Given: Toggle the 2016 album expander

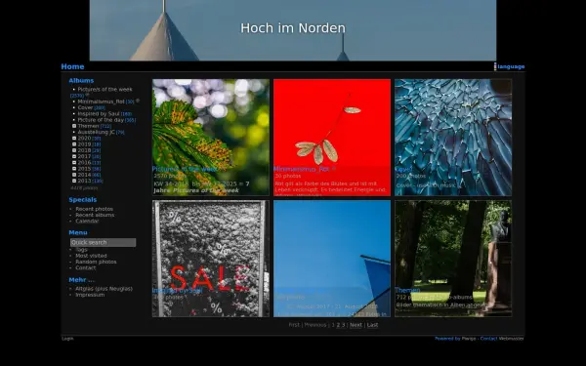Looking at the screenshot, I should pyautogui.click(x=74, y=162).
